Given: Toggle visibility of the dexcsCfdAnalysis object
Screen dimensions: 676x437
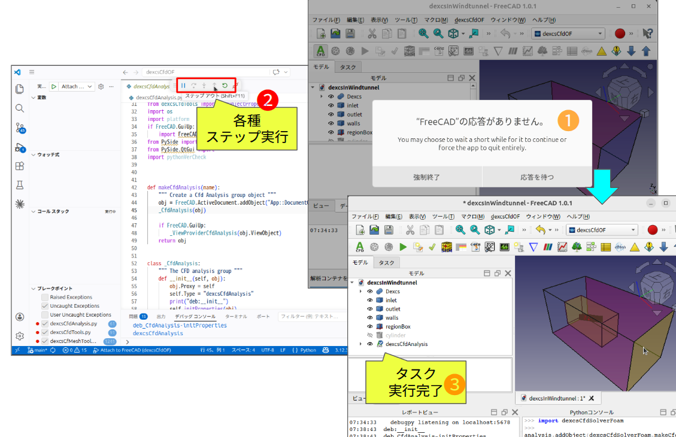Looking at the screenshot, I should [370, 344].
